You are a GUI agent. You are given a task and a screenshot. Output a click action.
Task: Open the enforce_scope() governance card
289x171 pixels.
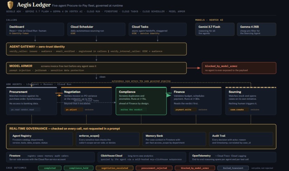click(108, 139)
